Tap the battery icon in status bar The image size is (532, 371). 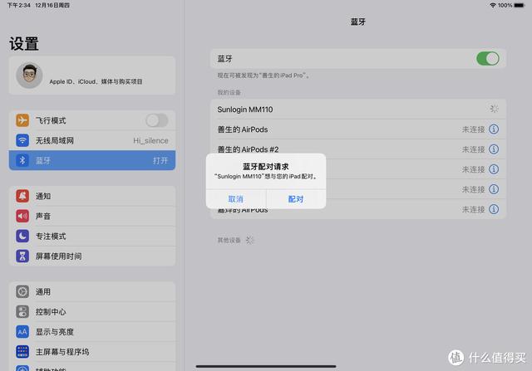[x=520, y=5]
